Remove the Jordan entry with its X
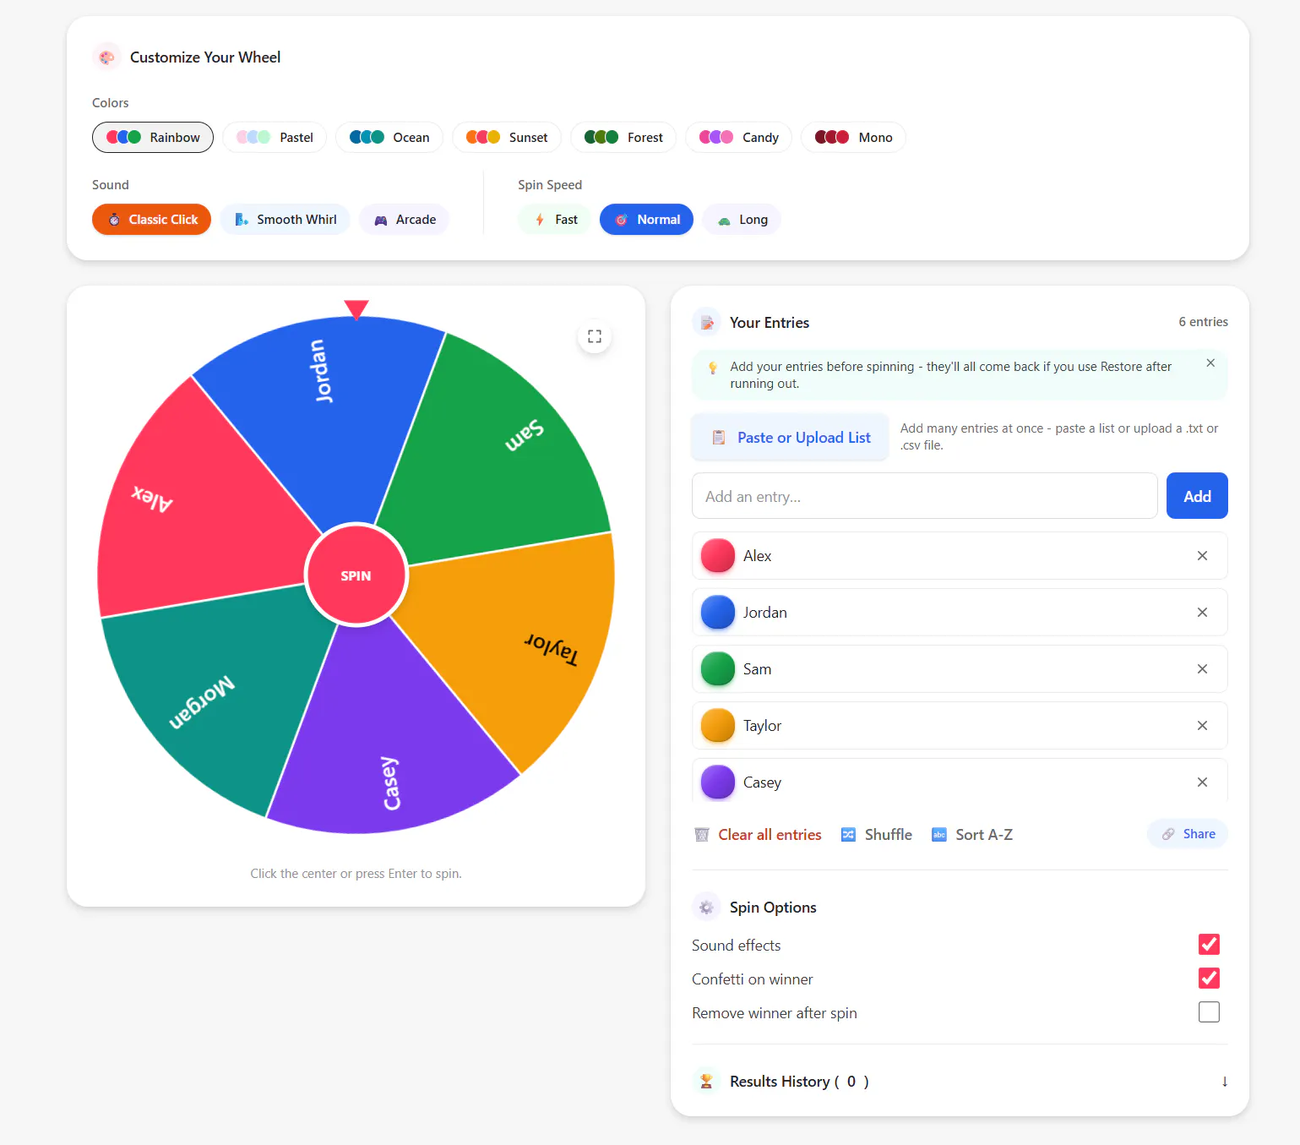1300x1145 pixels. tap(1202, 612)
